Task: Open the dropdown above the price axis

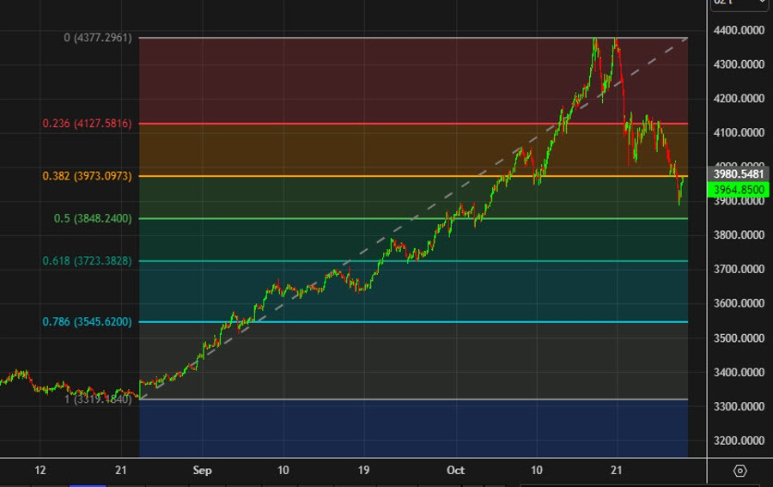Action: [x=738, y=5]
